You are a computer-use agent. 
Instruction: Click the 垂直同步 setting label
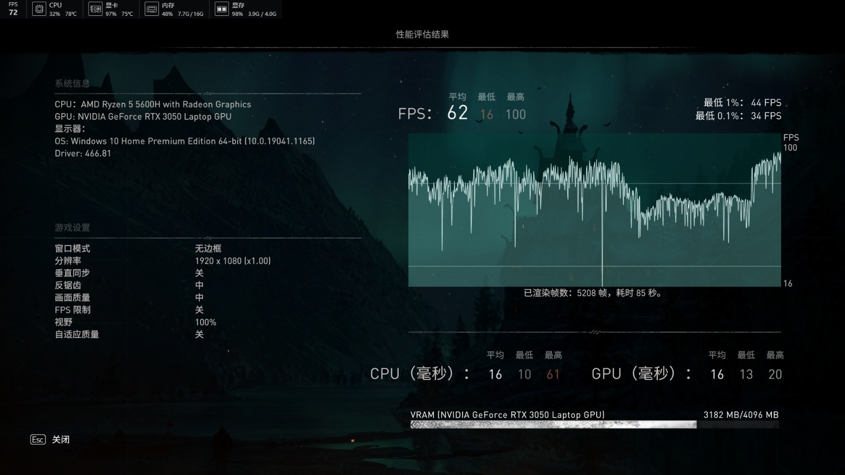pos(72,273)
